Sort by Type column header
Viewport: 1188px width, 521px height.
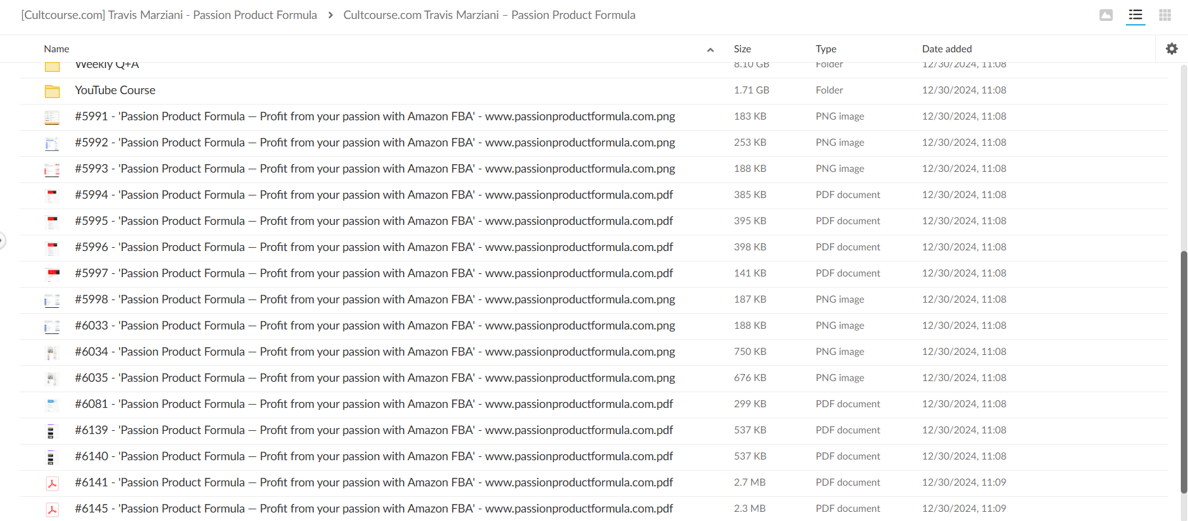click(x=826, y=49)
